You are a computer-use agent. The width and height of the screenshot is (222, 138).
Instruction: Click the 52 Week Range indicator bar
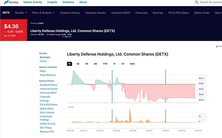[x=67, y=37]
